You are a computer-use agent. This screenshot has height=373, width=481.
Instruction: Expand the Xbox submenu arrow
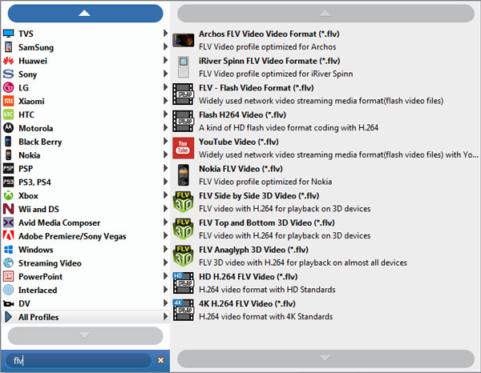click(x=165, y=195)
